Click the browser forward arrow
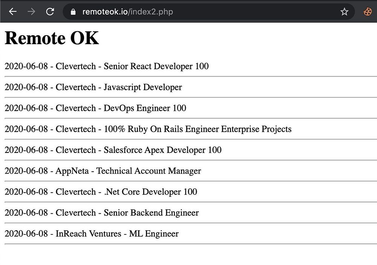The width and height of the screenshot is (377, 265). pyautogui.click(x=31, y=12)
